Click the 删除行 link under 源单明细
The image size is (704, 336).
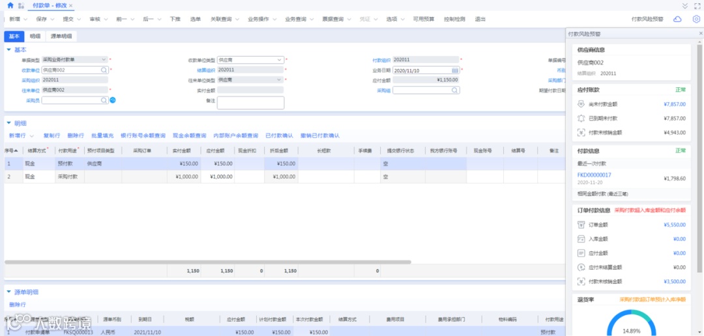[x=18, y=305]
